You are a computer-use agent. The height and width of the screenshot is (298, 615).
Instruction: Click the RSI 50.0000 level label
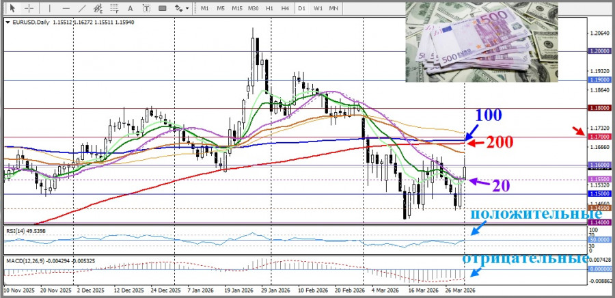[599, 240]
